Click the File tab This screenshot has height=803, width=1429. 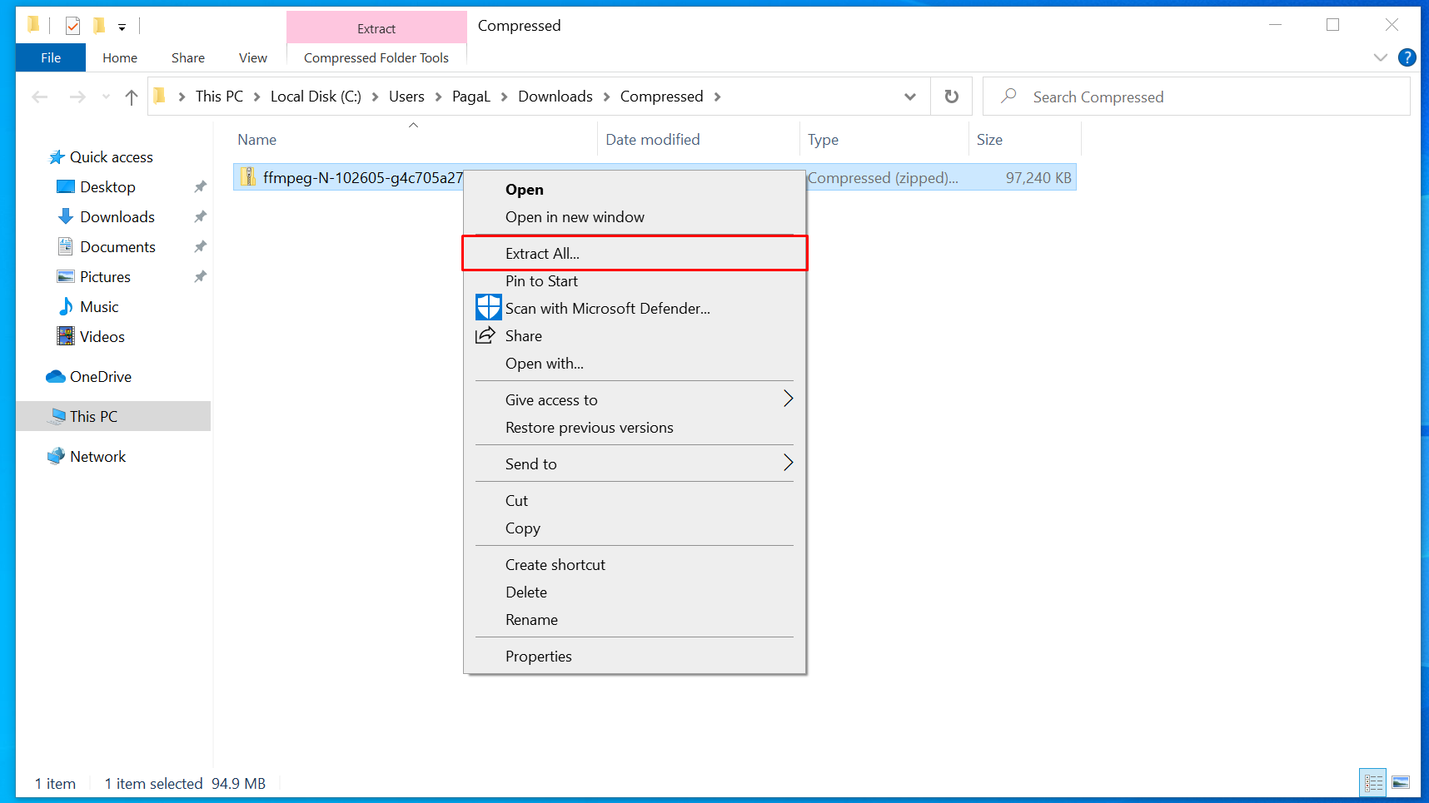coord(51,57)
